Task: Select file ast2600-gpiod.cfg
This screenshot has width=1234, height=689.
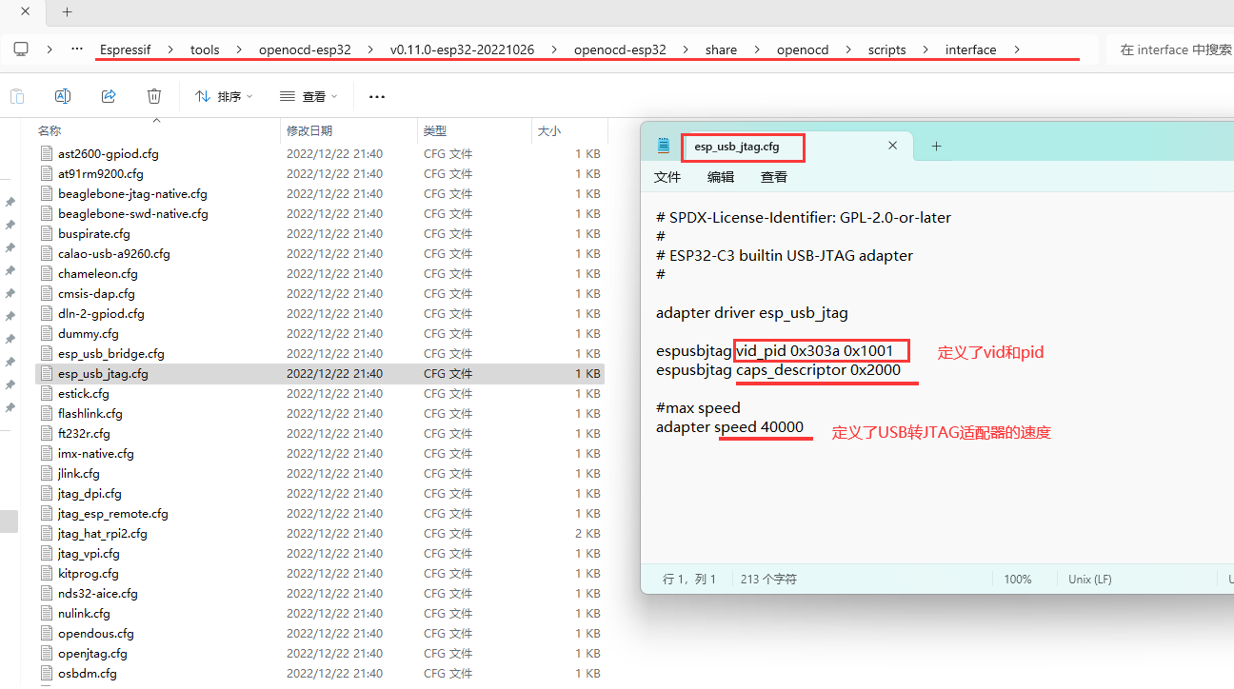Action: (x=108, y=153)
